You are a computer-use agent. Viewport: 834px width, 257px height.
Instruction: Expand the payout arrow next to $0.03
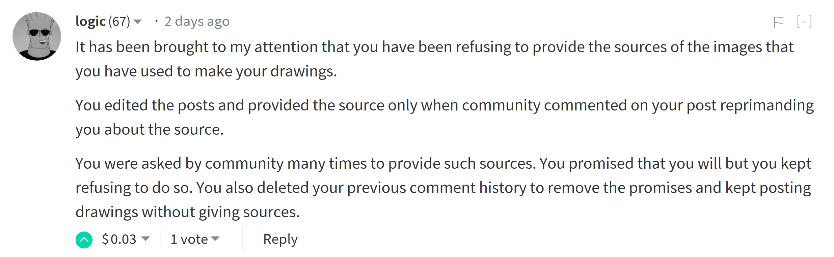point(146,239)
